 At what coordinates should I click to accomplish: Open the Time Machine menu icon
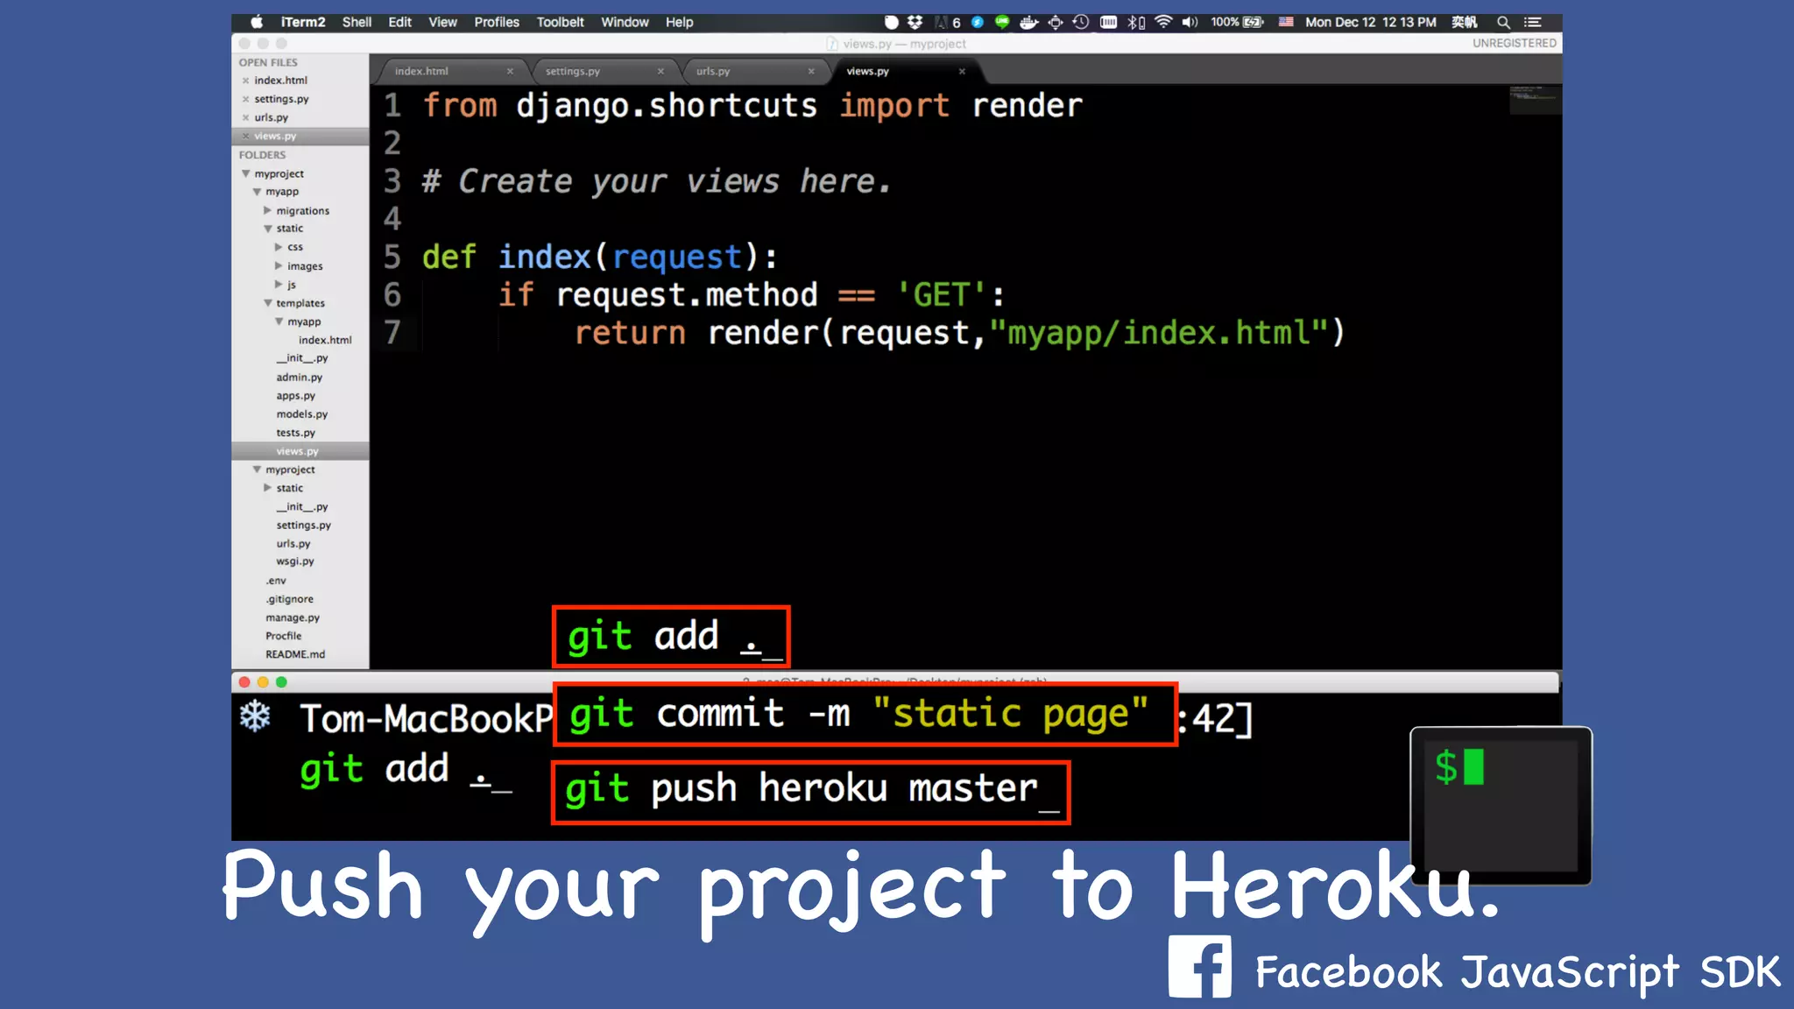(x=1082, y=22)
